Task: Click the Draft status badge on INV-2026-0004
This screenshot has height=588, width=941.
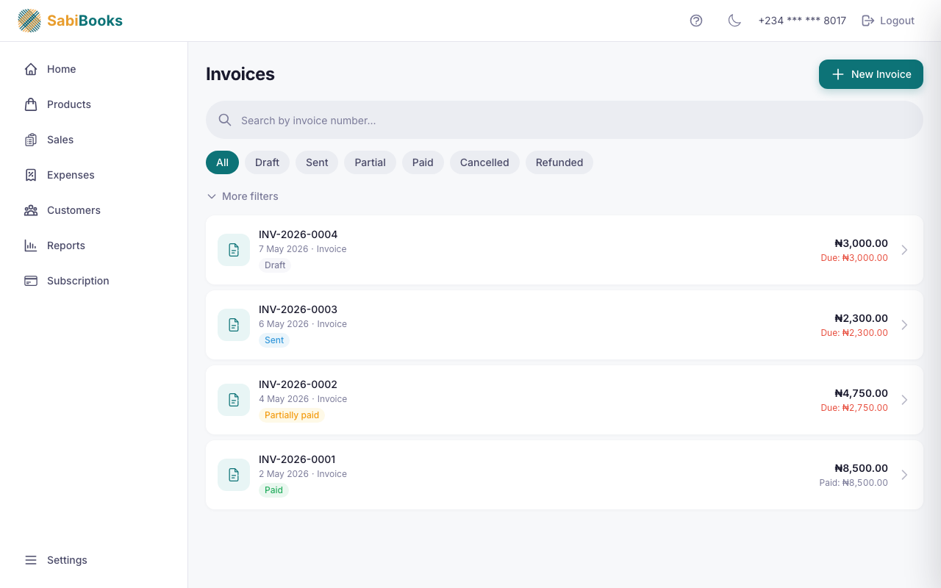Action: point(275,265)
